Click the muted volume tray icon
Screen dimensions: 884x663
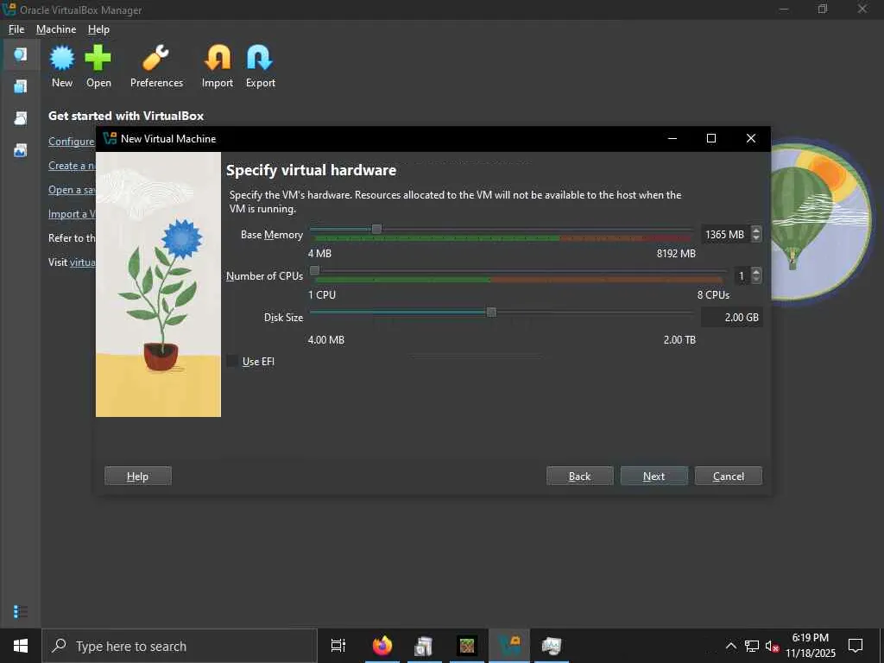[x=772, y=646]
